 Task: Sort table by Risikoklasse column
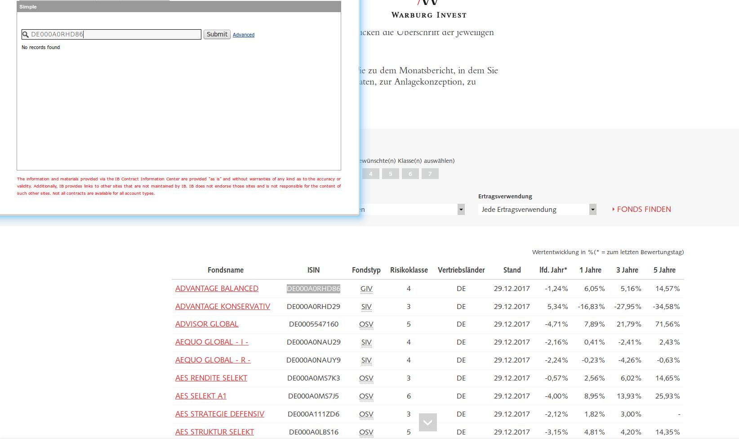409,270
